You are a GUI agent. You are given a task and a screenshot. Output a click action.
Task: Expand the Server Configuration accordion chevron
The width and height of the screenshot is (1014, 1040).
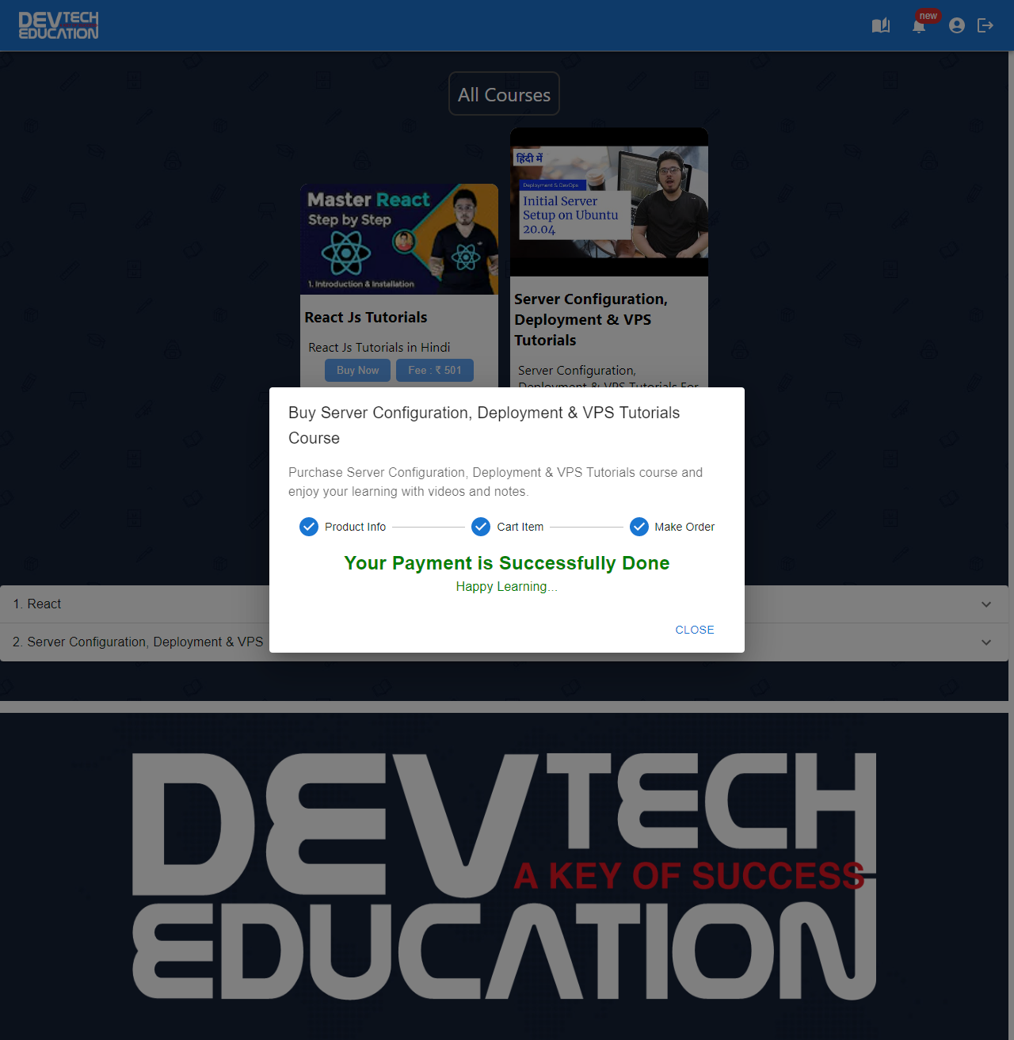pyautogui.click(x=986, y=642)
